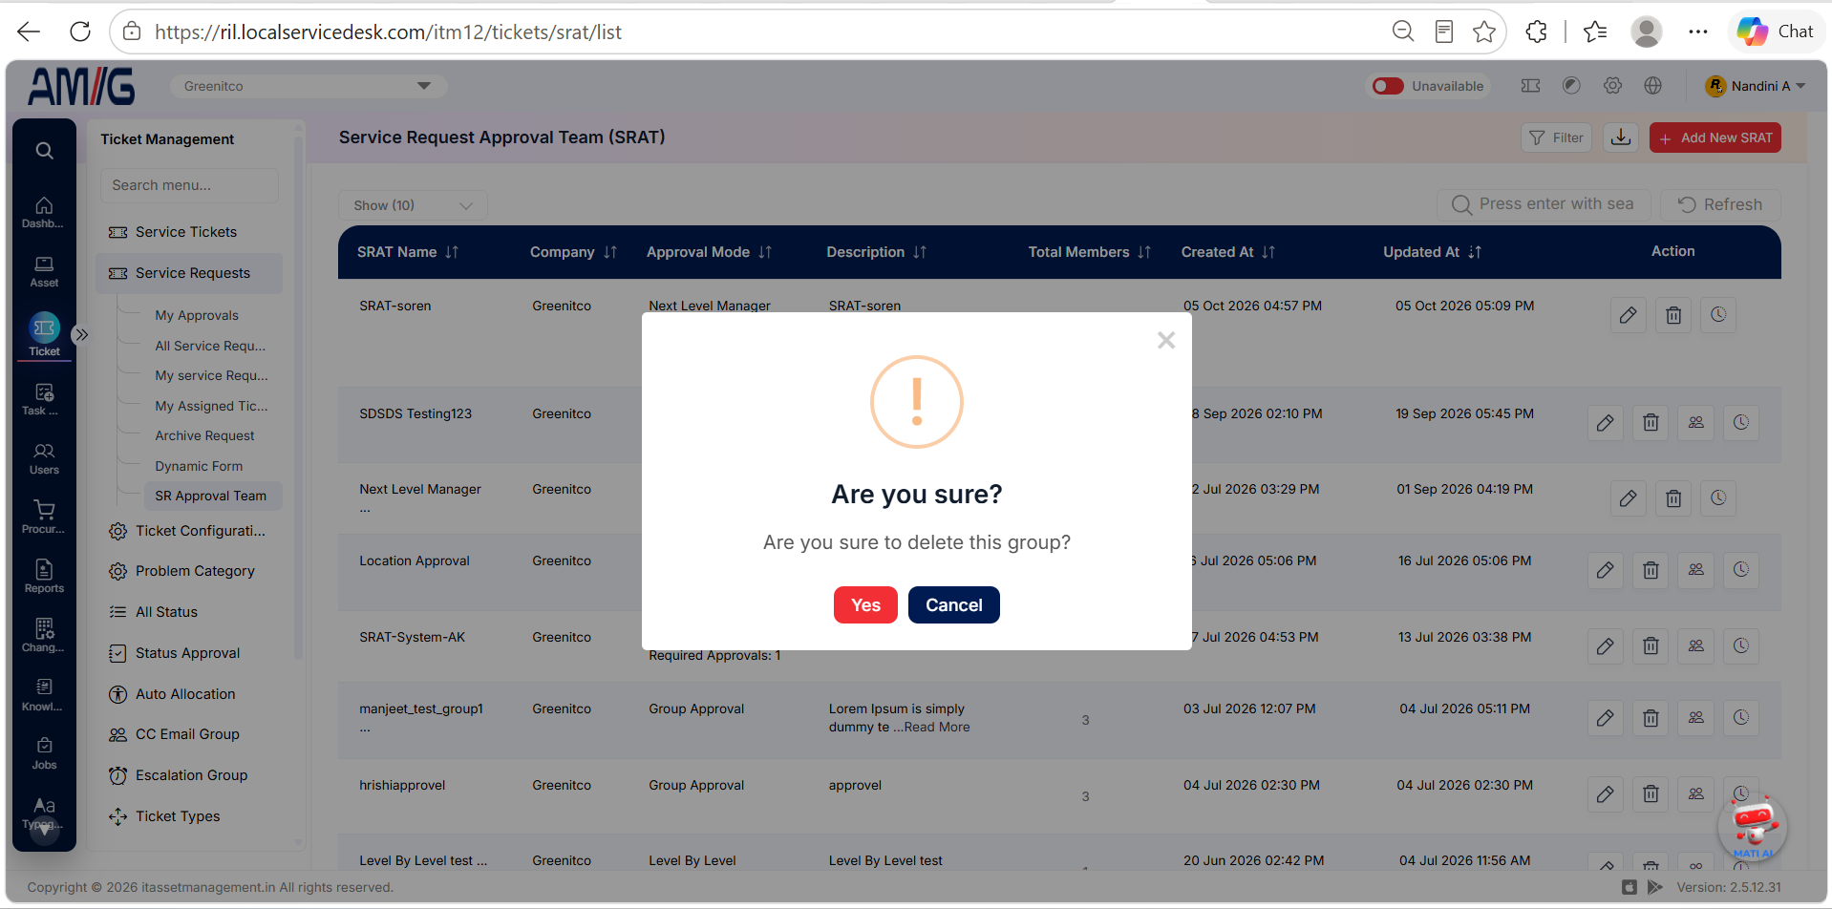
Task: View history of the SRAT-System-AK row
Action: point(1741,645)
